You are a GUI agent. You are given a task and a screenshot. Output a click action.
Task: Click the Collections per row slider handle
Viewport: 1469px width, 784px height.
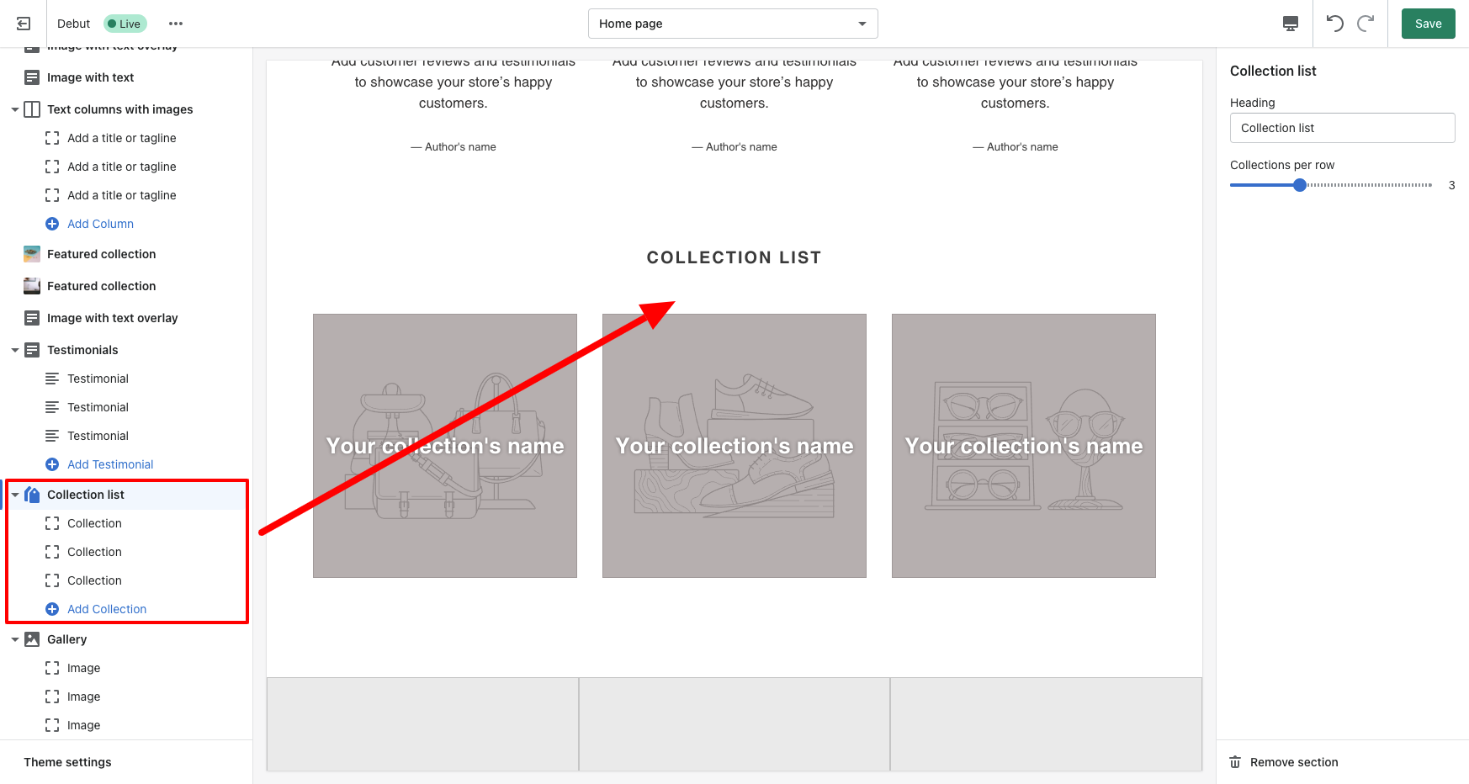(1300, 185)
